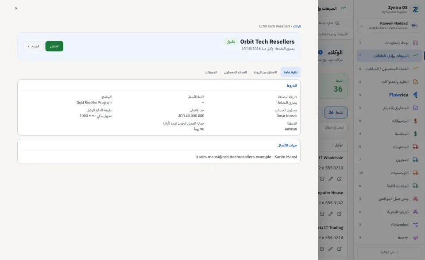Open العملاء المحتملون / الصفقات sidebar icon

pyautogui.click(x=415, y=69)
